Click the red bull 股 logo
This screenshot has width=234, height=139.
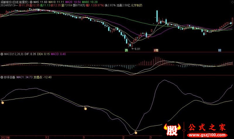(172, 130)
